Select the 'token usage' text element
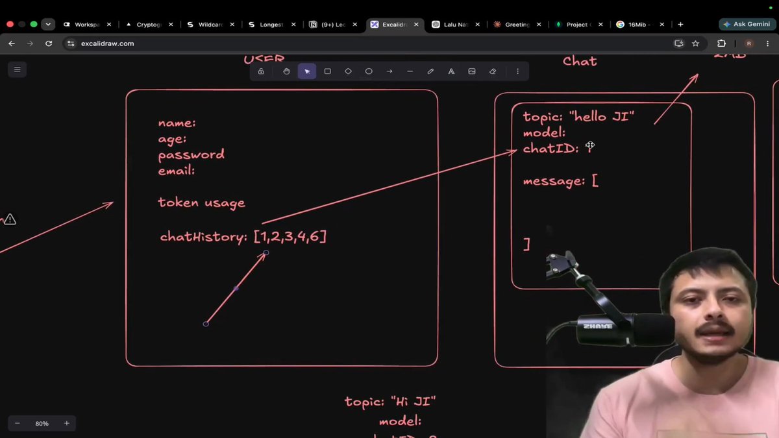 (x=202, y=202)
